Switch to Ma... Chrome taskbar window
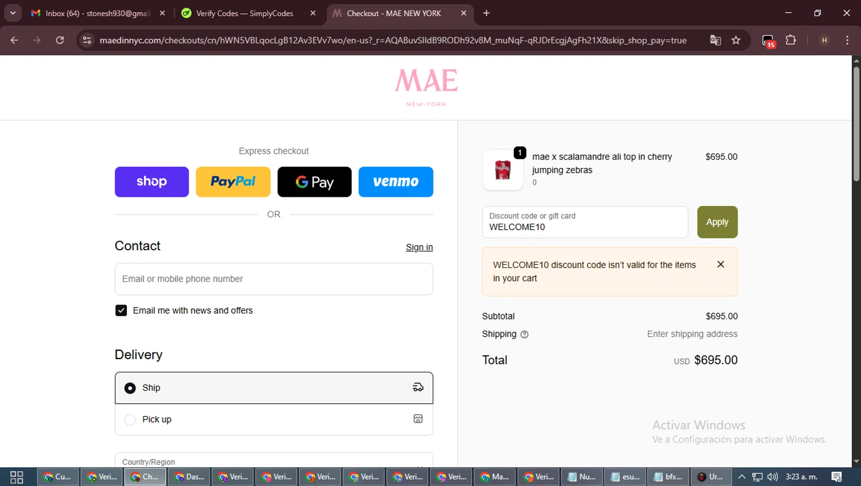The height and width of the screenshot is (486, 861). pos(494,477)
